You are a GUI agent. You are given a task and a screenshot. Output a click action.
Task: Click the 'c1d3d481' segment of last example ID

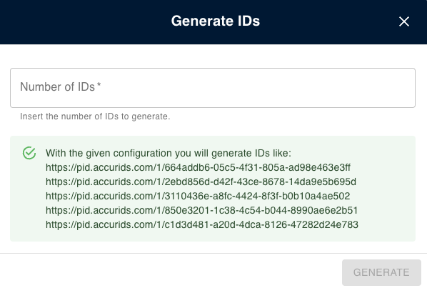coord(183,224)
